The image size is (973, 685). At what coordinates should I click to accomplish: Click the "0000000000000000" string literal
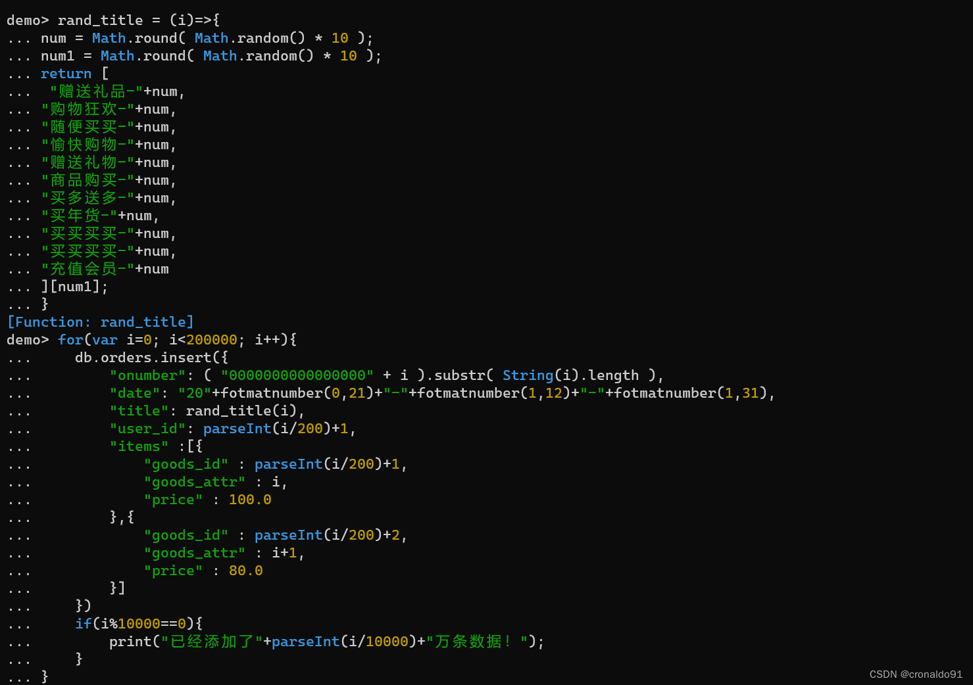click(297, 375)
